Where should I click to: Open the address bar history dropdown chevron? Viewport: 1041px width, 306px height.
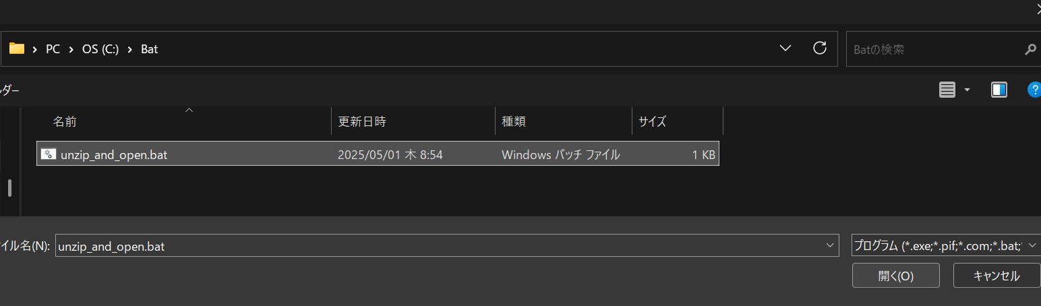click(x=785, y=48)
